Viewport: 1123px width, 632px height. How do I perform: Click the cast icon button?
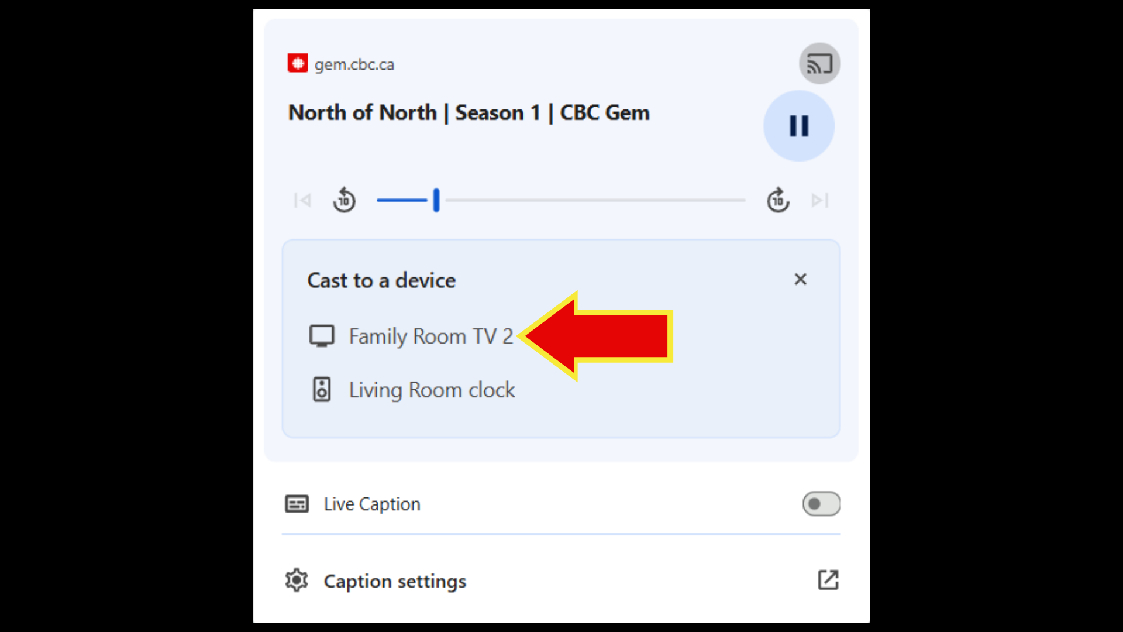tap(819, 64)
